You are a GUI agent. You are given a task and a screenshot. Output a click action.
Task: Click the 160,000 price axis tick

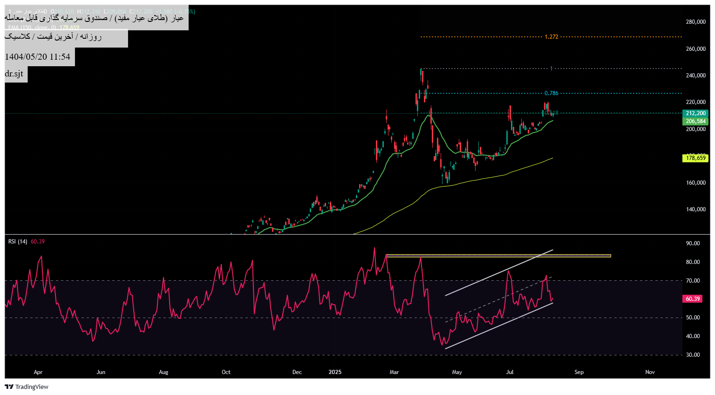(696, 183)
